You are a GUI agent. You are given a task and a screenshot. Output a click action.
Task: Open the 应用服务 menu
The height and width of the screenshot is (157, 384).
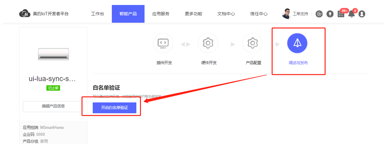click(161, 14)
